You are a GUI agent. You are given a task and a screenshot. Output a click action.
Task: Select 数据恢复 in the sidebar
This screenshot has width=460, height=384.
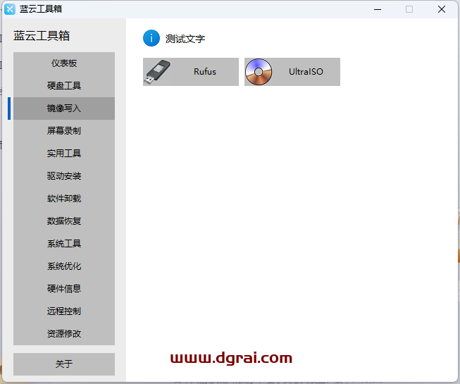[x=64, y=221]
